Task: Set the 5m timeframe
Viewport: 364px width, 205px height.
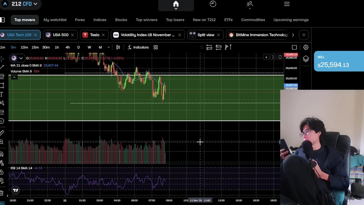Action: tap(13, 47)
